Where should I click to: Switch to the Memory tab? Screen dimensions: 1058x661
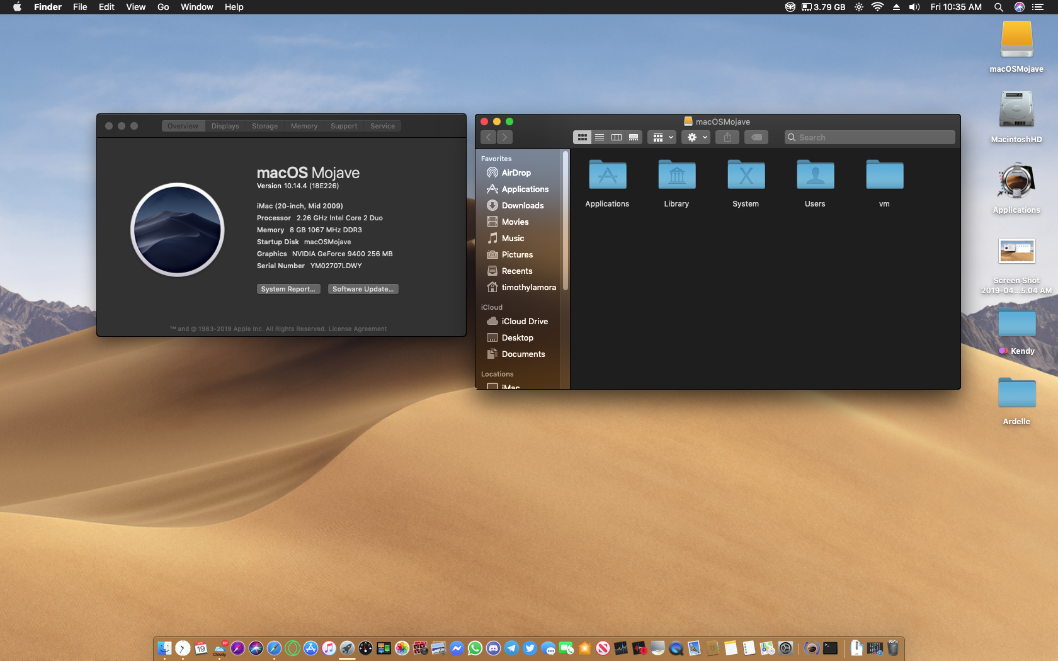[304, 126]
